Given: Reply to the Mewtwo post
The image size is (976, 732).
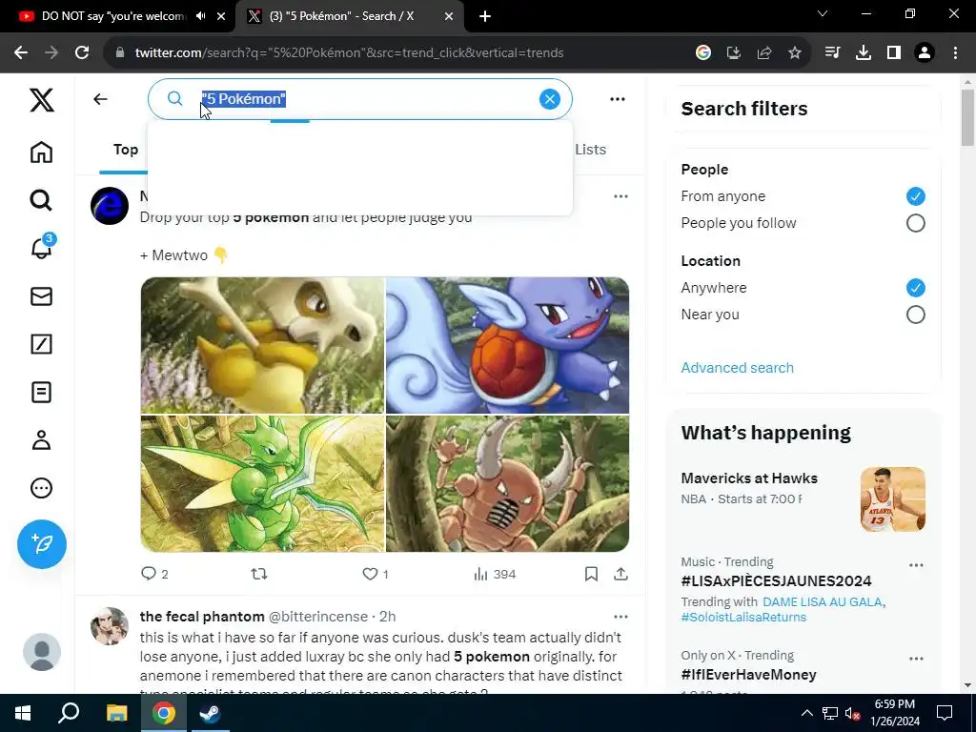Looking at the screenshot, I should pos(154,574).
